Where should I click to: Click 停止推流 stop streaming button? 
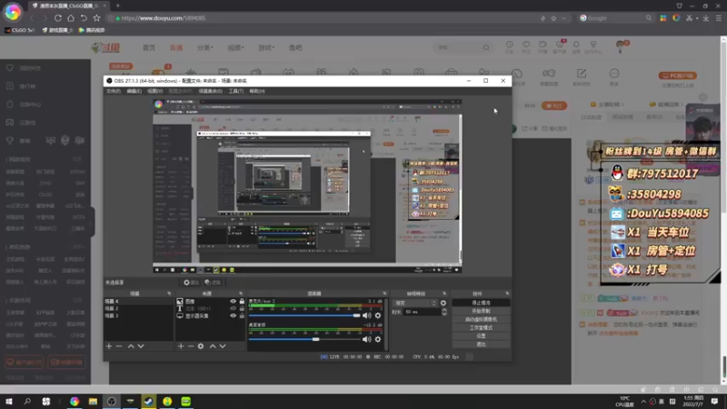pyautogui.click(x=481, y=303)
